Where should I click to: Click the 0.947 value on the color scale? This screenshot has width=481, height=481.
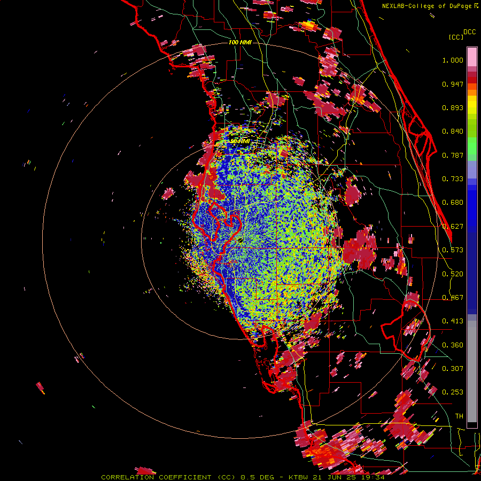tap(453, 84)
